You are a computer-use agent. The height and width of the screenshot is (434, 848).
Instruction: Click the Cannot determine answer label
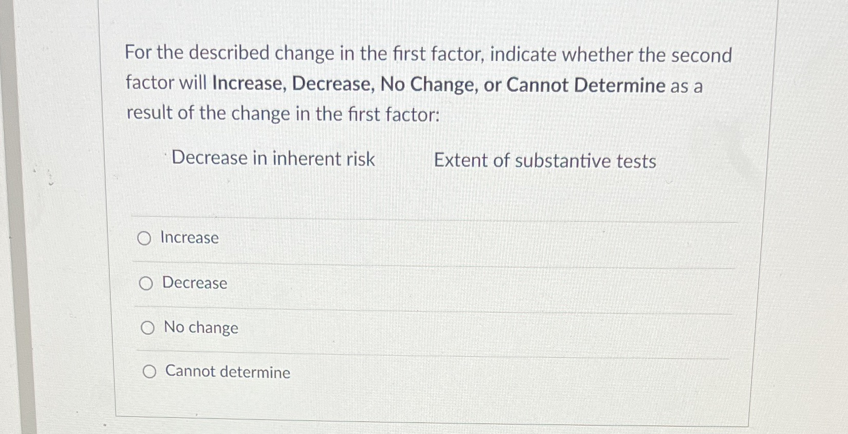tap(227, 371)
